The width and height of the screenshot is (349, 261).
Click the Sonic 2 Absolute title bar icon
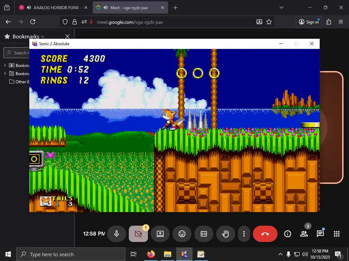coord(35,44)
